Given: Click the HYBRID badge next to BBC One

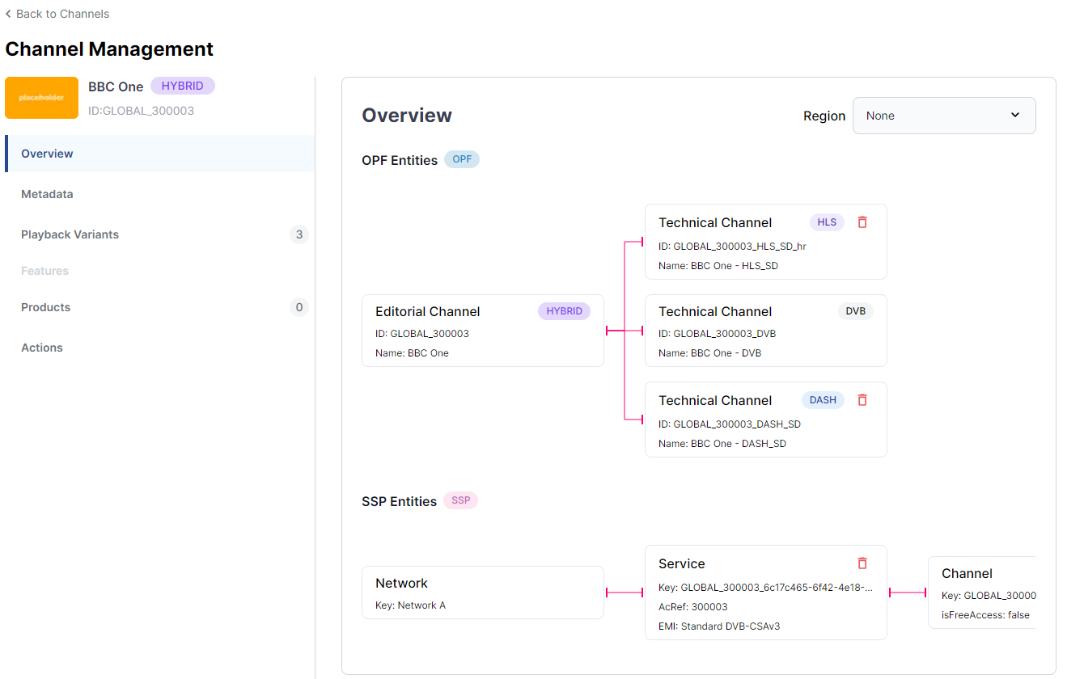Looking at the screenshot, I should point(182,85).
